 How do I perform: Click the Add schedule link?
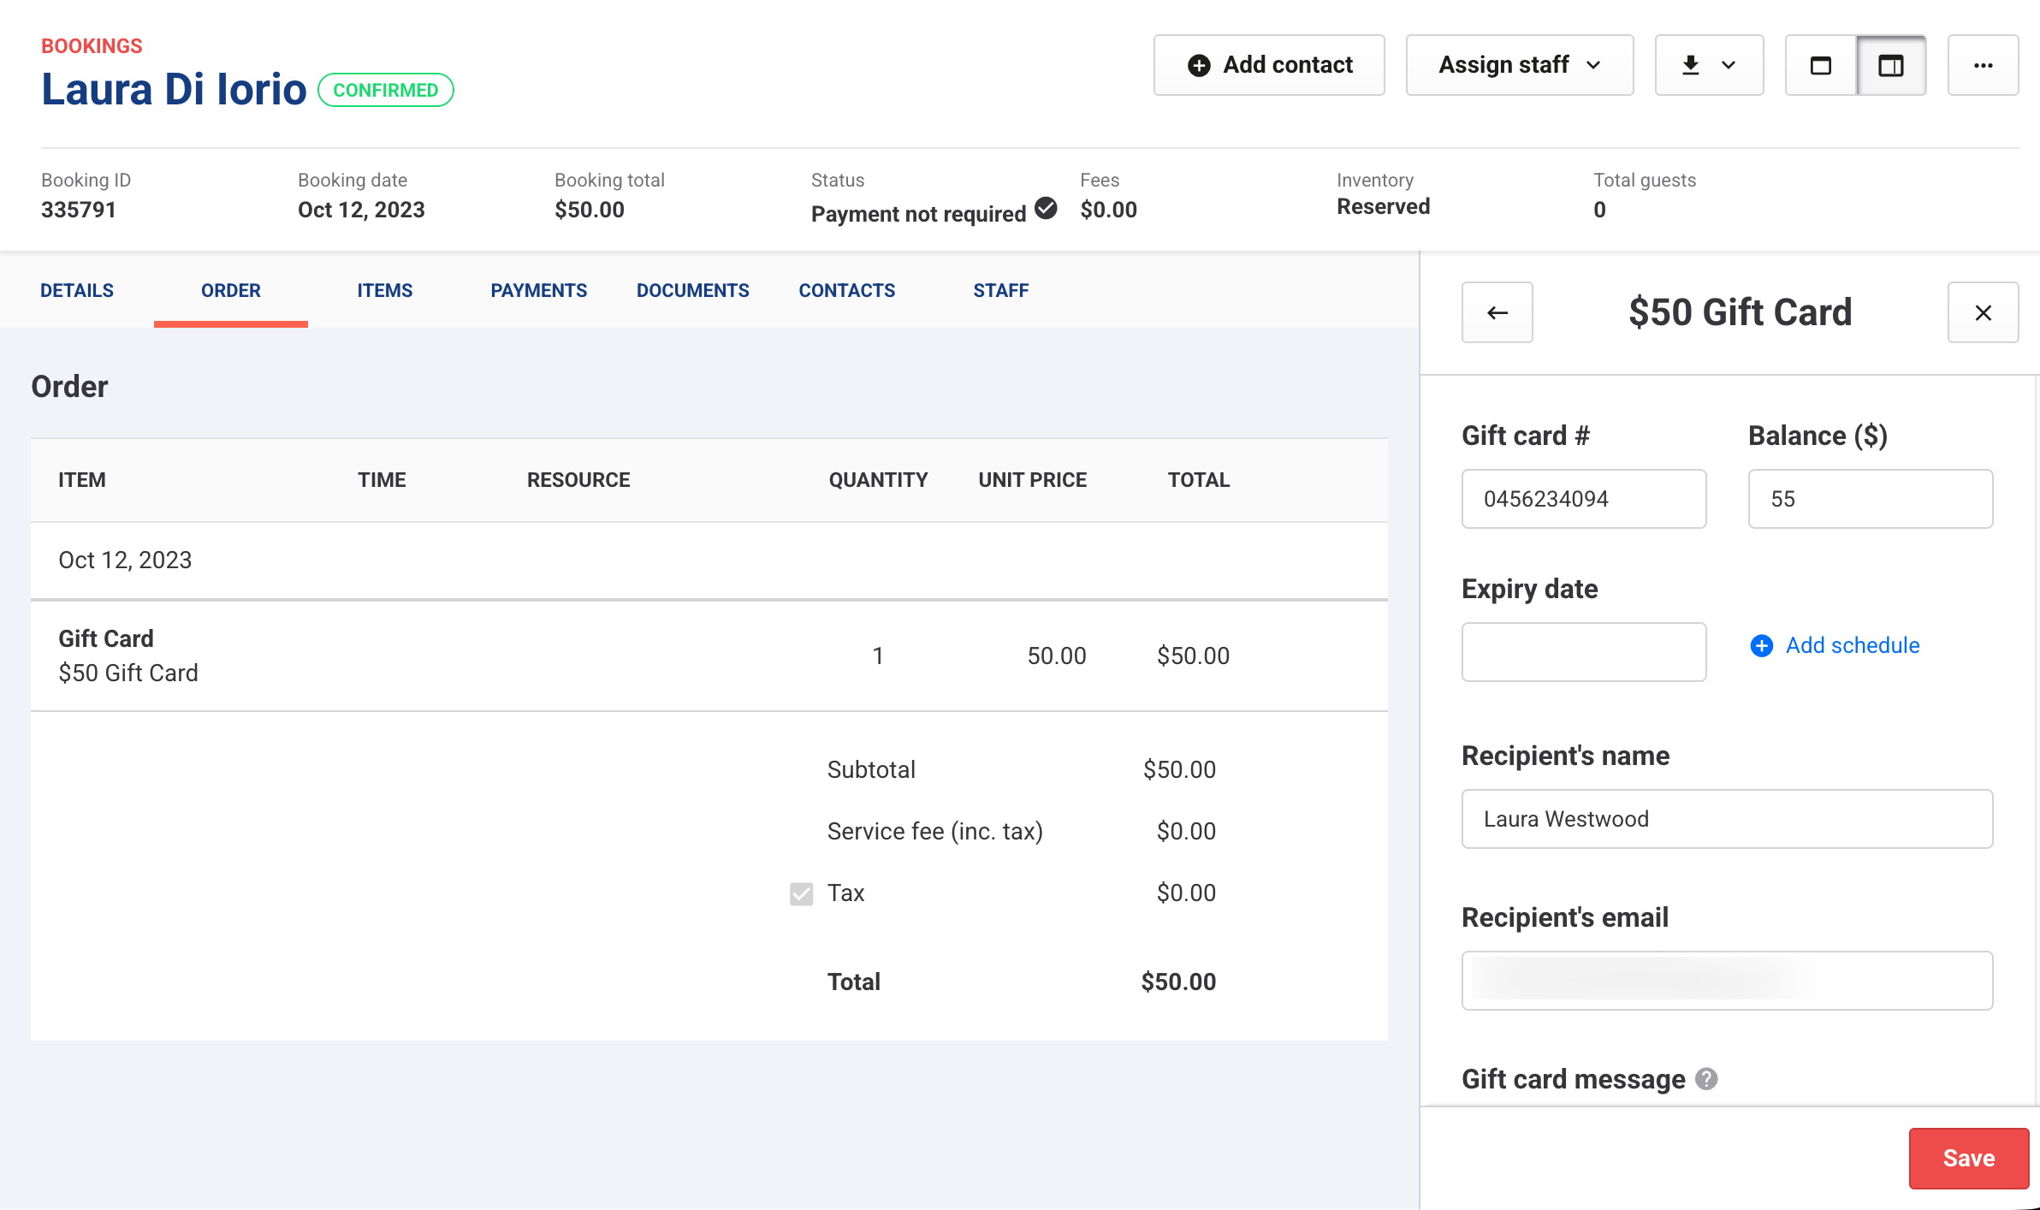pyautogui.click(x=1852, y=645)
